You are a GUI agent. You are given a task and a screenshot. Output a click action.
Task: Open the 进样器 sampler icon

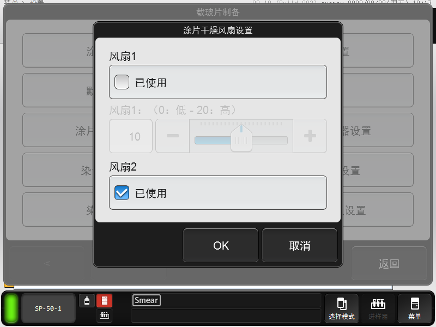pos(378,308)
